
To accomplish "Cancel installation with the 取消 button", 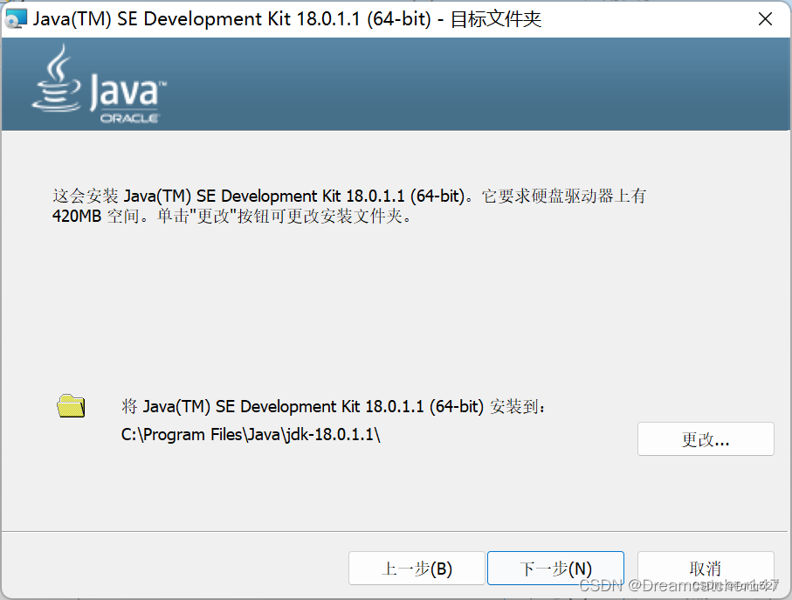I will 705,568.
